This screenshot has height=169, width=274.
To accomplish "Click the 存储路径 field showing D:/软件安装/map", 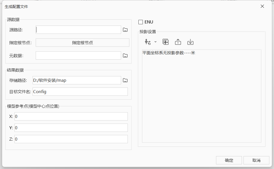I will coord(77,80).
